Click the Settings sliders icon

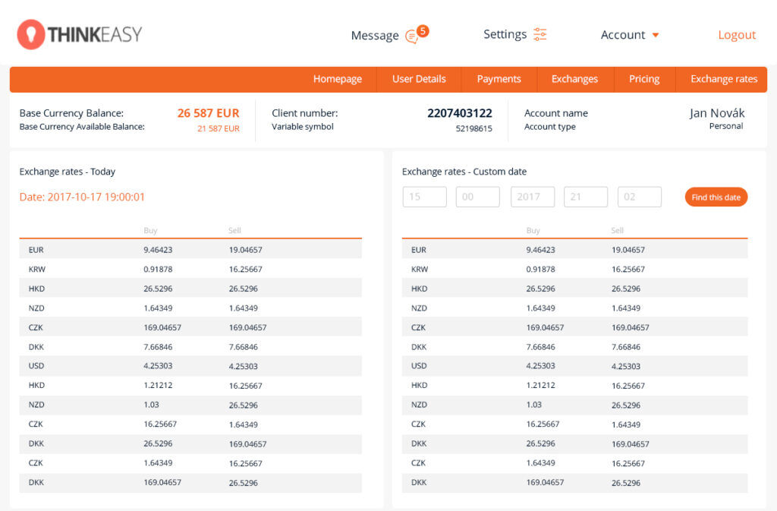tap(539, 34)
